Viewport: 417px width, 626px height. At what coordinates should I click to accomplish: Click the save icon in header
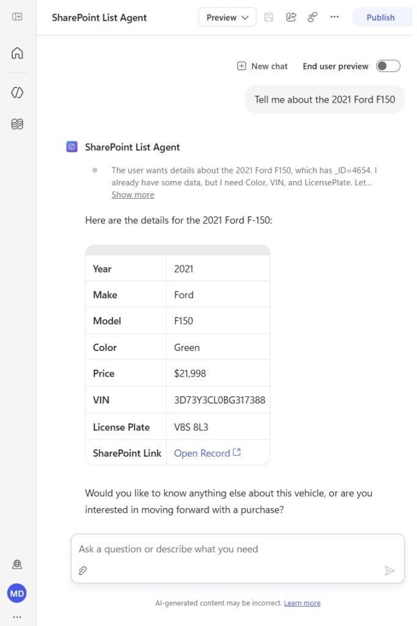click(269, 17)
